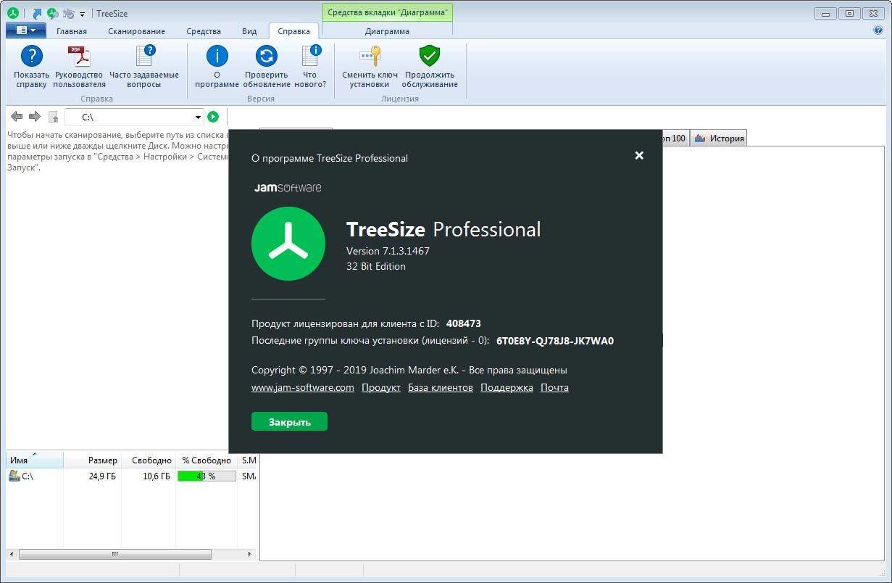Open the www.jam-software.com link

[303, 388]
